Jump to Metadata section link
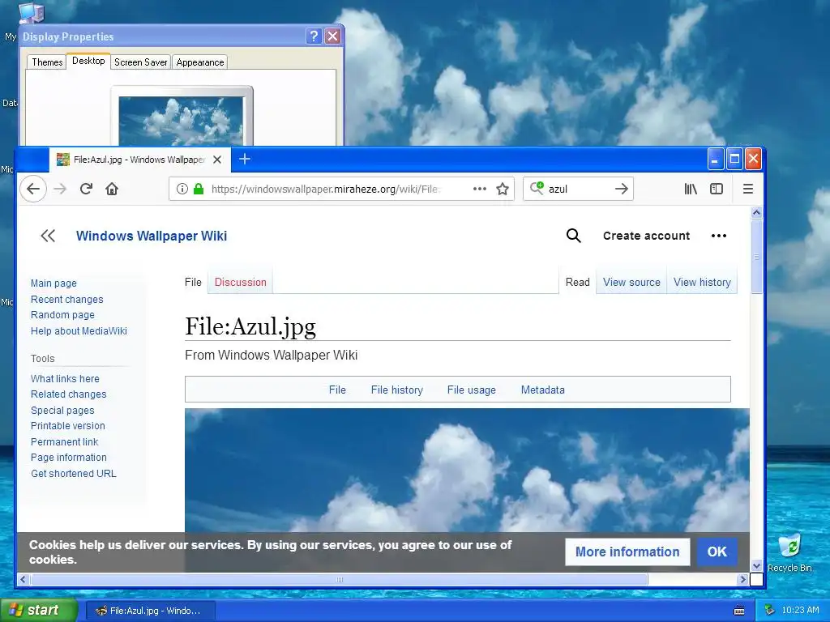Image resolution: width=830 pixels, height=622 pixels. point(542,390)
